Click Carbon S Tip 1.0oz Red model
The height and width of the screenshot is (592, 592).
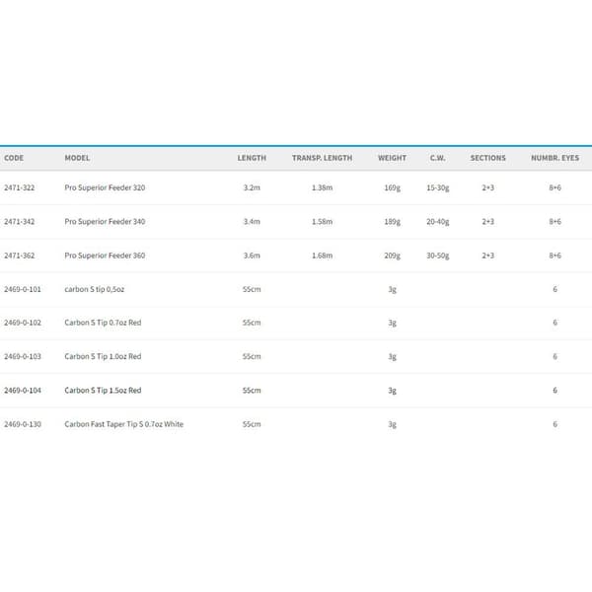click(103, 356)
